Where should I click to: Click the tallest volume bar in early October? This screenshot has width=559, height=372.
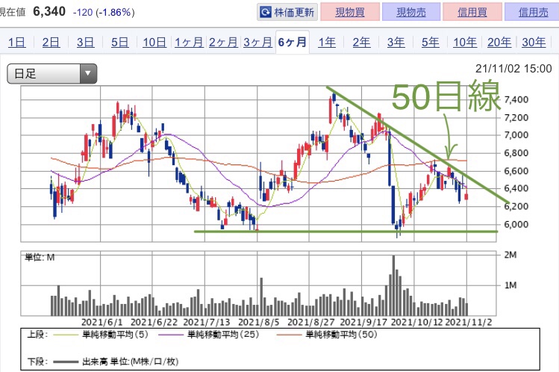click(393, 285)
